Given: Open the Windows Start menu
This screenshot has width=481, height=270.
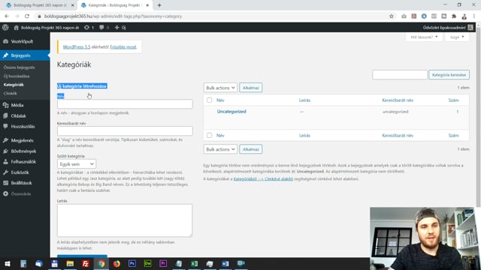Looking at the screenshot, I should point(8,263).
